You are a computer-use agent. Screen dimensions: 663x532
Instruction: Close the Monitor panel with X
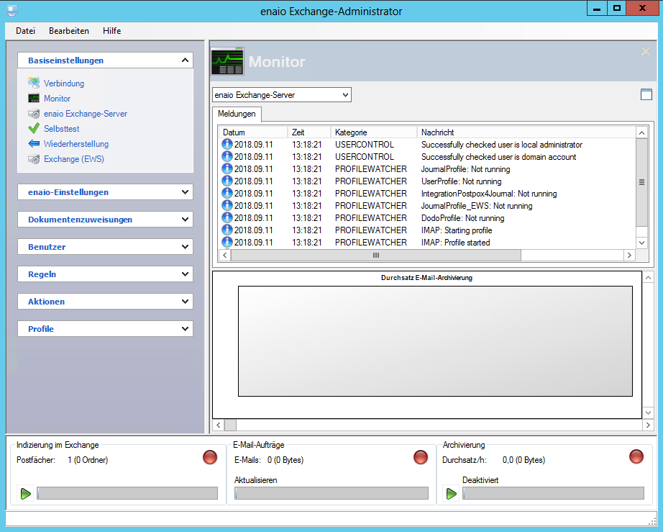tap(646, 52)
